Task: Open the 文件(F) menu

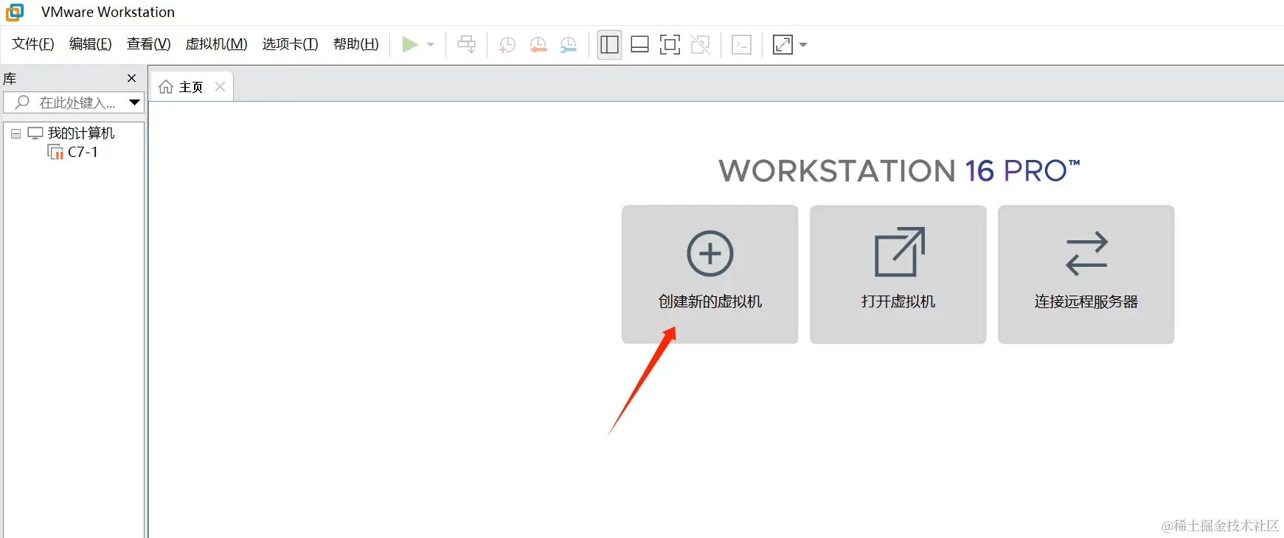Action: click(33, 44)
